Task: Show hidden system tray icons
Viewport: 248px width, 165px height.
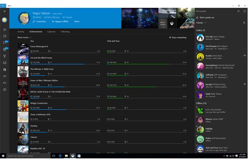Action: point(224,156)
